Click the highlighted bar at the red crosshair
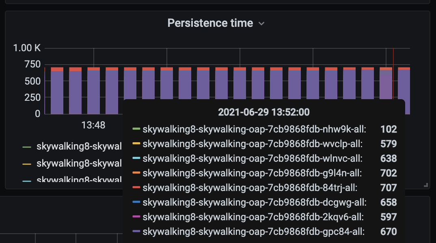 tap(386, 83)
